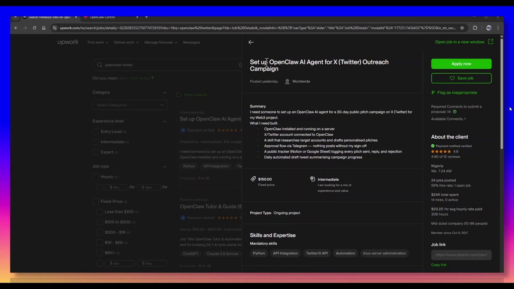Close the Search Freelance Jobs tab

pyautogui.click(x=76, y=17)
